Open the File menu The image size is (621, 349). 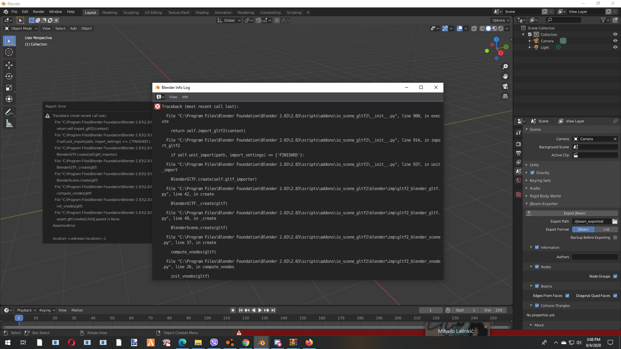(x=14, y=12)
